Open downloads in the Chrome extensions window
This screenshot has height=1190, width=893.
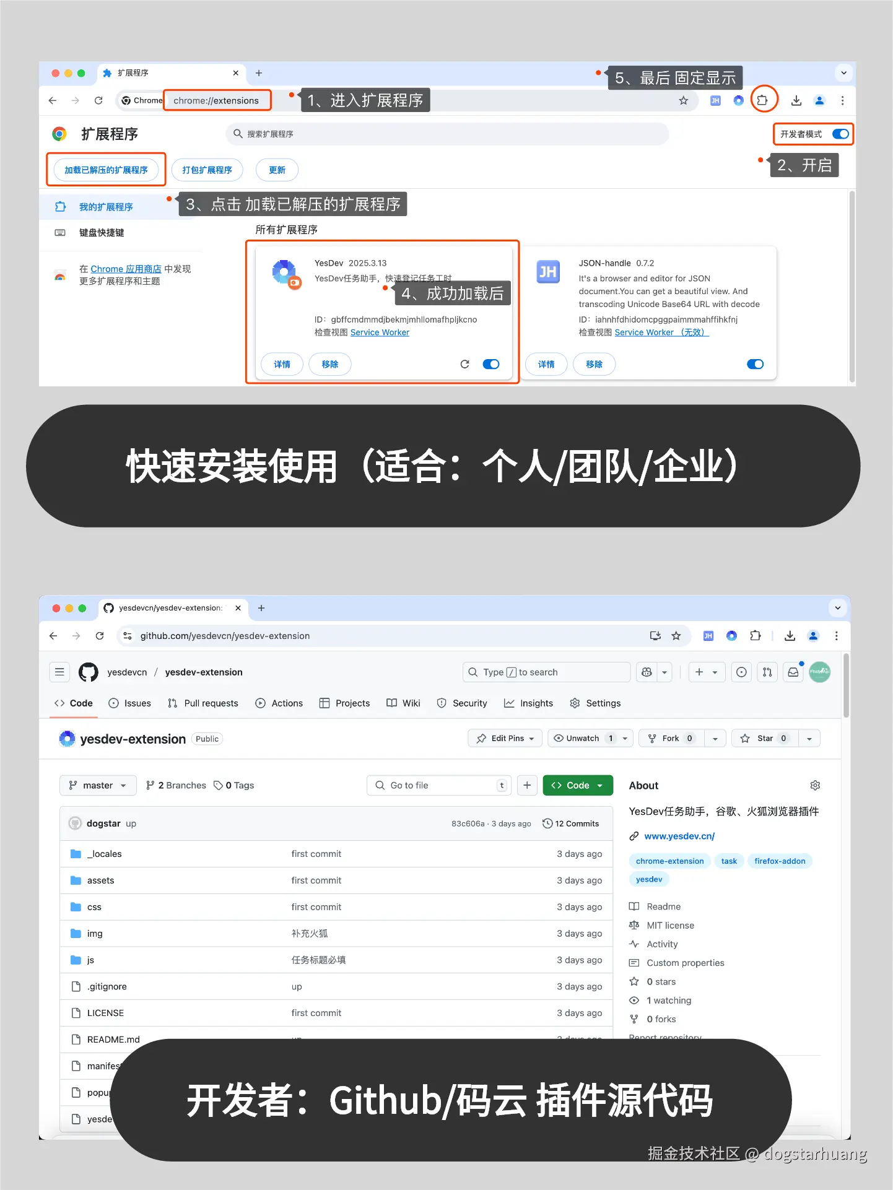tap(796, 100)
